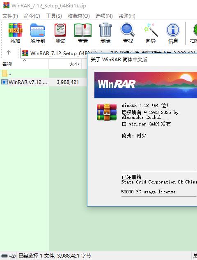197x260 pixels.
Task: Open the 帮助(H) menu
Action: point(127,16)
